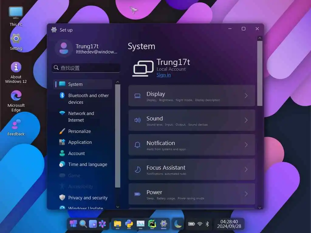Click the Bluetooth tray icon
The image size is (311, 233).
click(207, 224)
